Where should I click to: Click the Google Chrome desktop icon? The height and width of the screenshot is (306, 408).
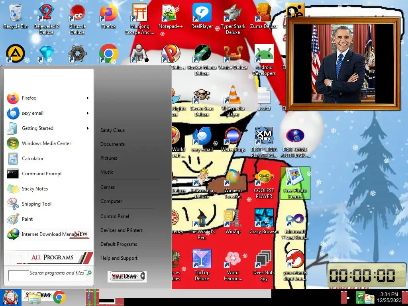coord(108,54)
